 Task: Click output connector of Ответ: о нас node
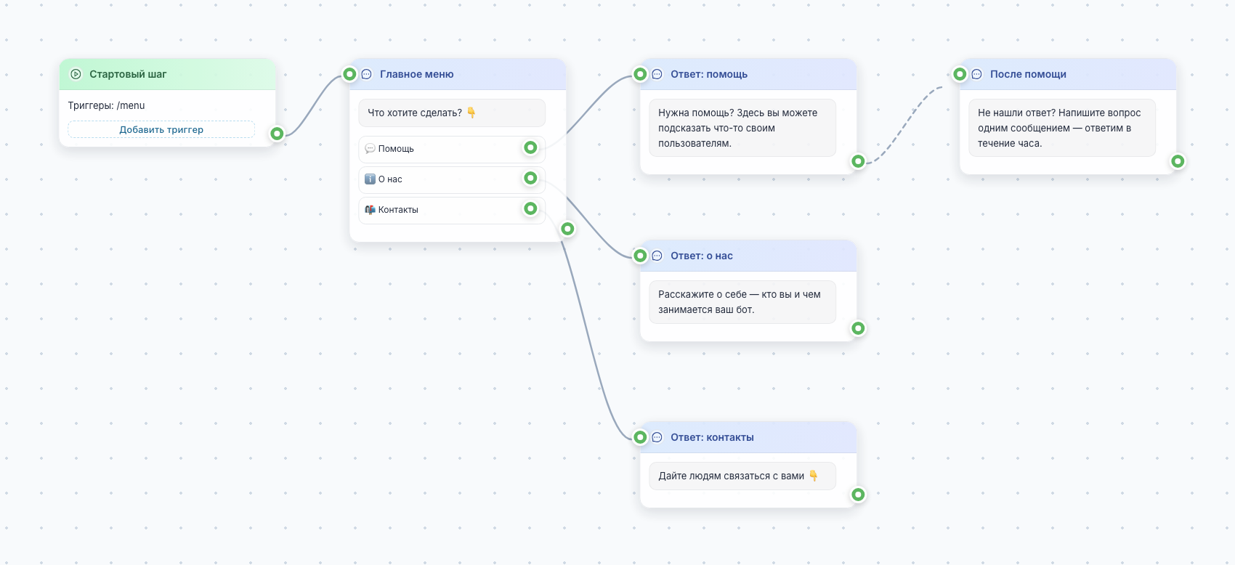858,328
